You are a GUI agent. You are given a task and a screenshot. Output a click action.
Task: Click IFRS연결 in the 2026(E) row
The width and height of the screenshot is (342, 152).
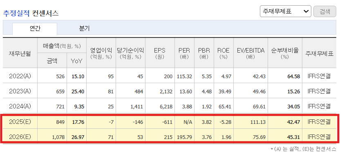click(x=319, y=137)
